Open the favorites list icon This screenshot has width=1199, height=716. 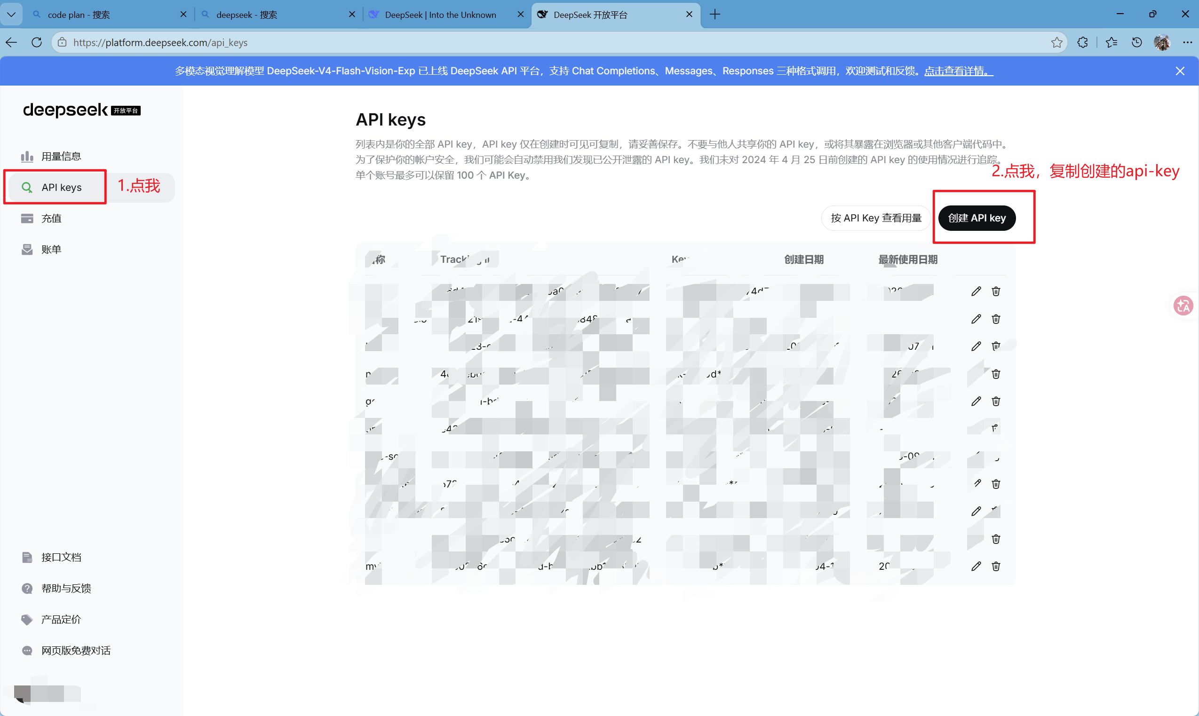[1111, 42]
